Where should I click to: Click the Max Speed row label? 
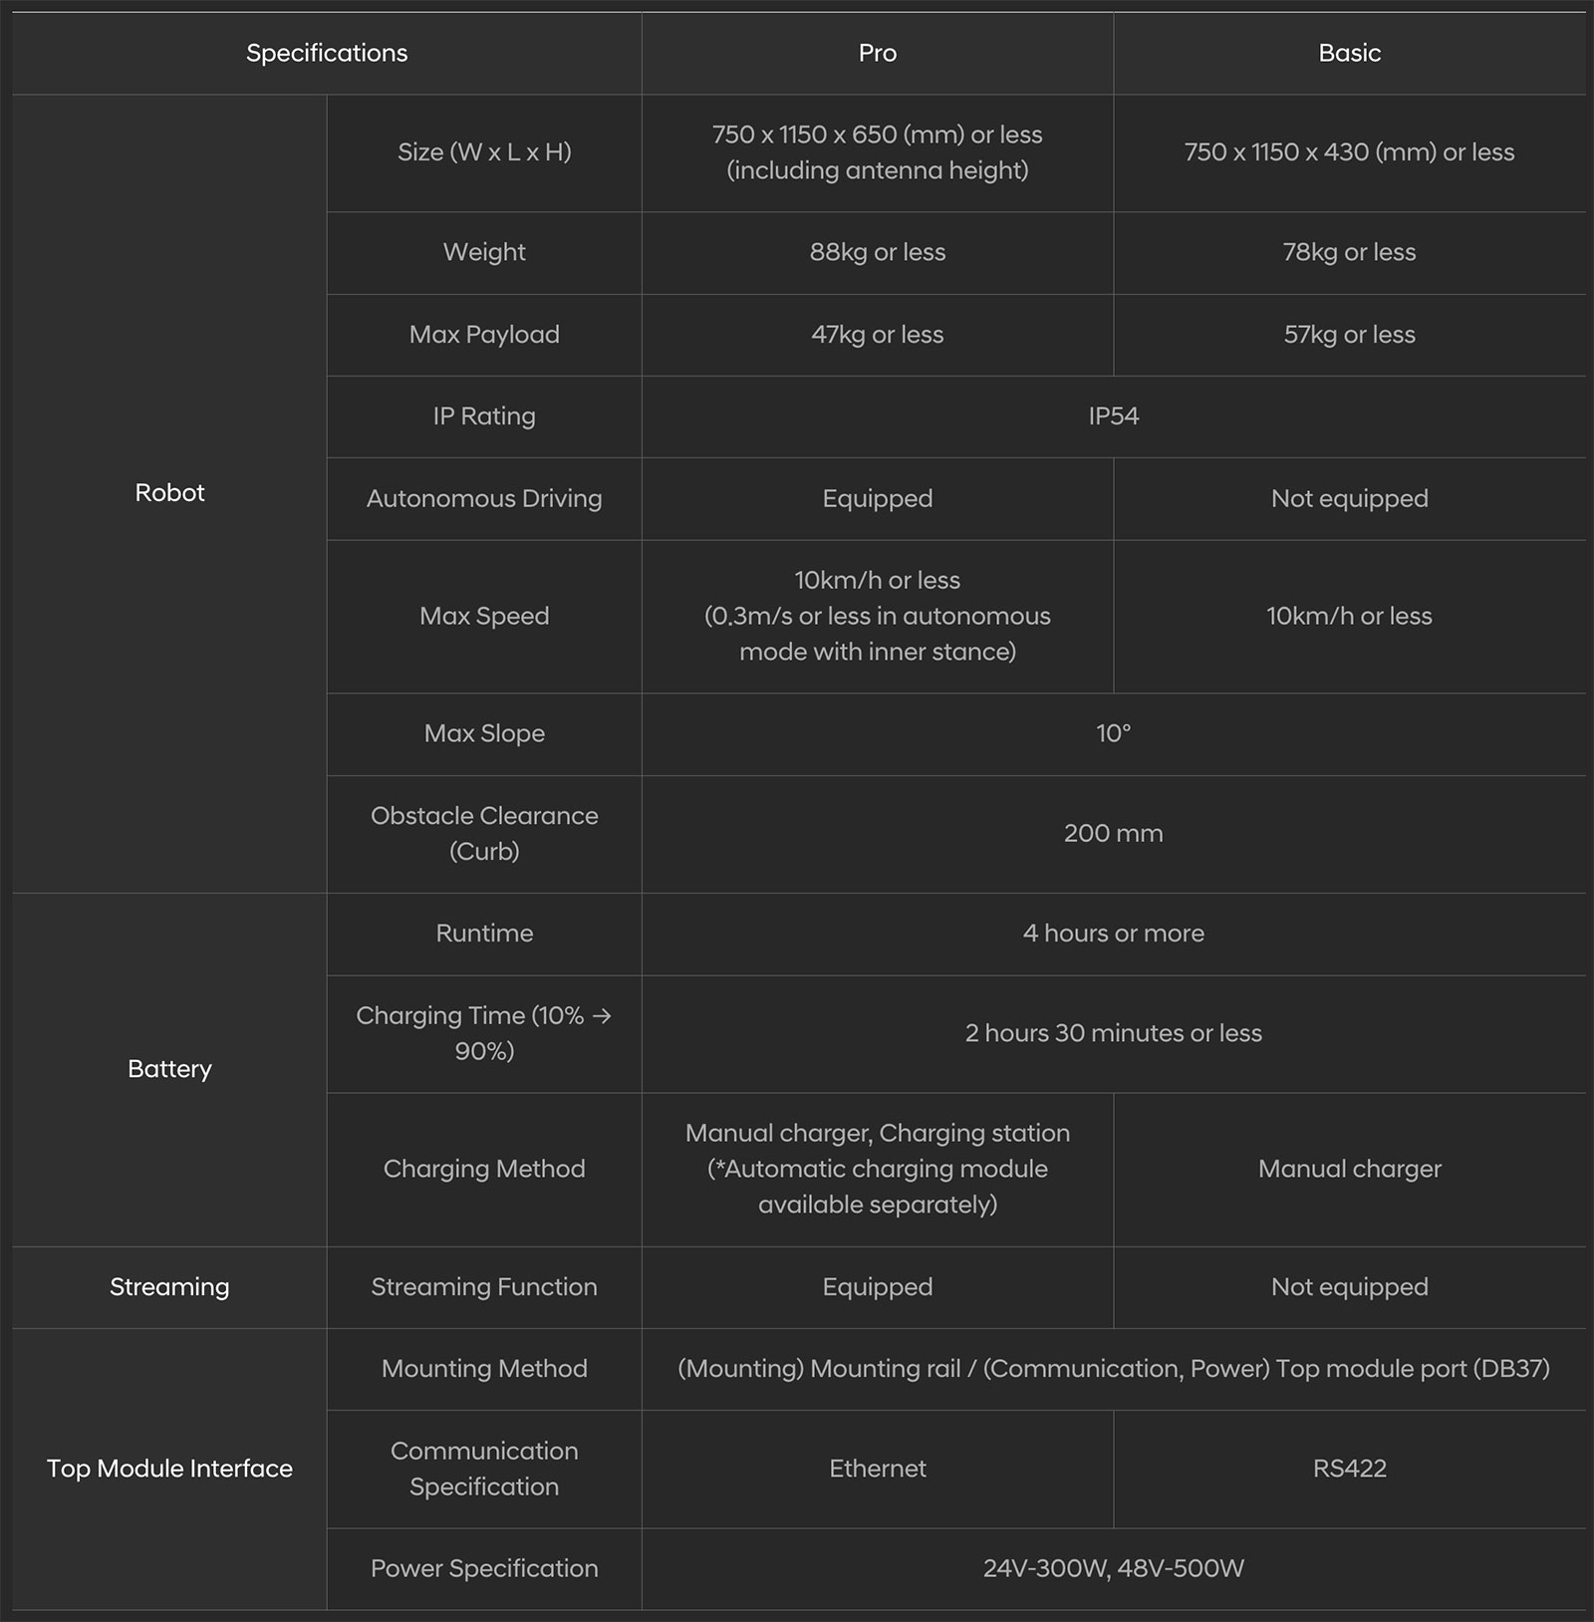[484, 616]
